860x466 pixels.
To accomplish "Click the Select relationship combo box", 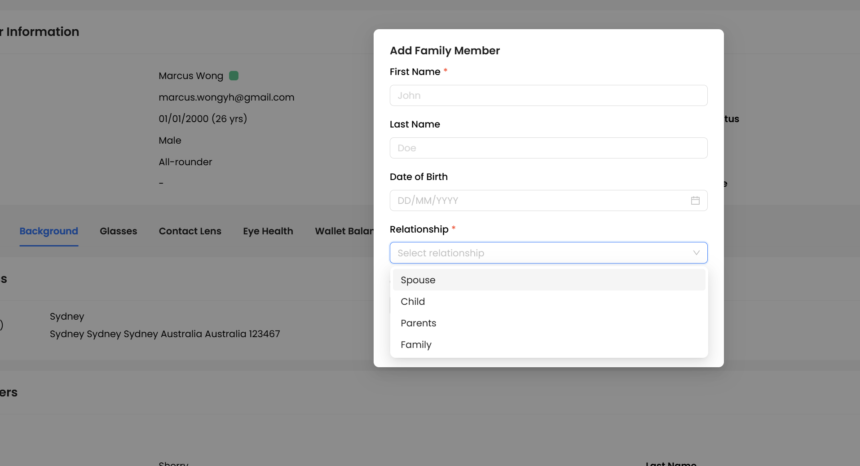I will (548, 253).
